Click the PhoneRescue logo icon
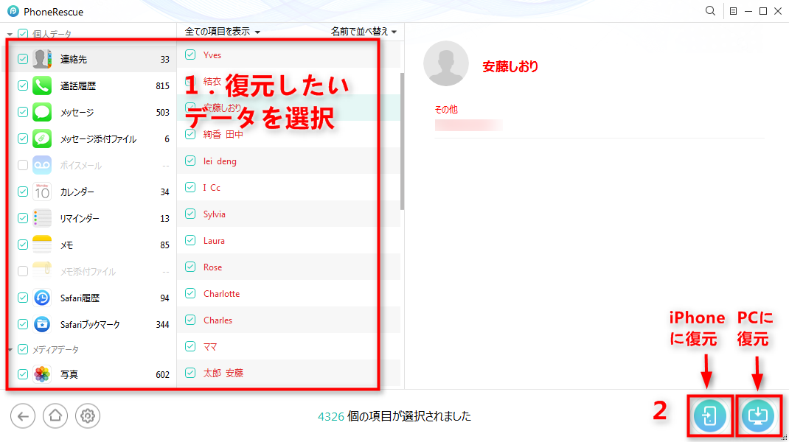Image resolution: width=789 pixels, height=442 pixels. pos(13,11)
